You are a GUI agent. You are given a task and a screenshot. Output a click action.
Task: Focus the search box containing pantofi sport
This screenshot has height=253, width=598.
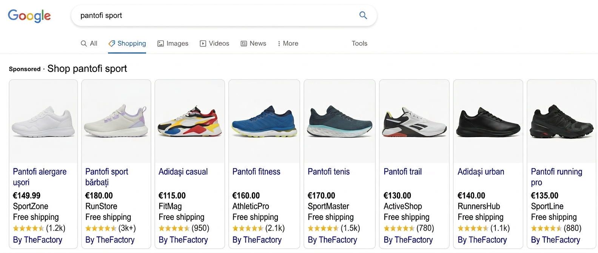click(x=224, y=15)
